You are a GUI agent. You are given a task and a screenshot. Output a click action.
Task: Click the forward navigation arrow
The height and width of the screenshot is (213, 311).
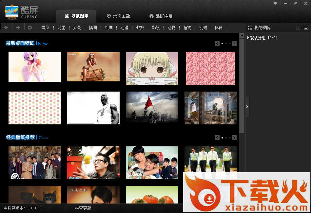tap(18, 28)
